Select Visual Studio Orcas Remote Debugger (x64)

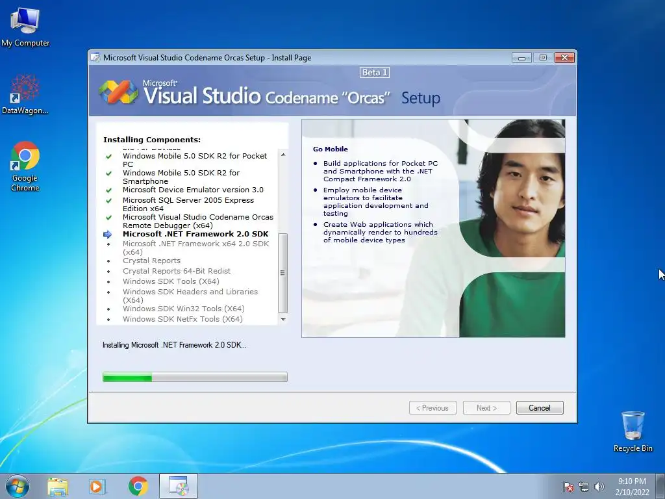coord(198,221)
